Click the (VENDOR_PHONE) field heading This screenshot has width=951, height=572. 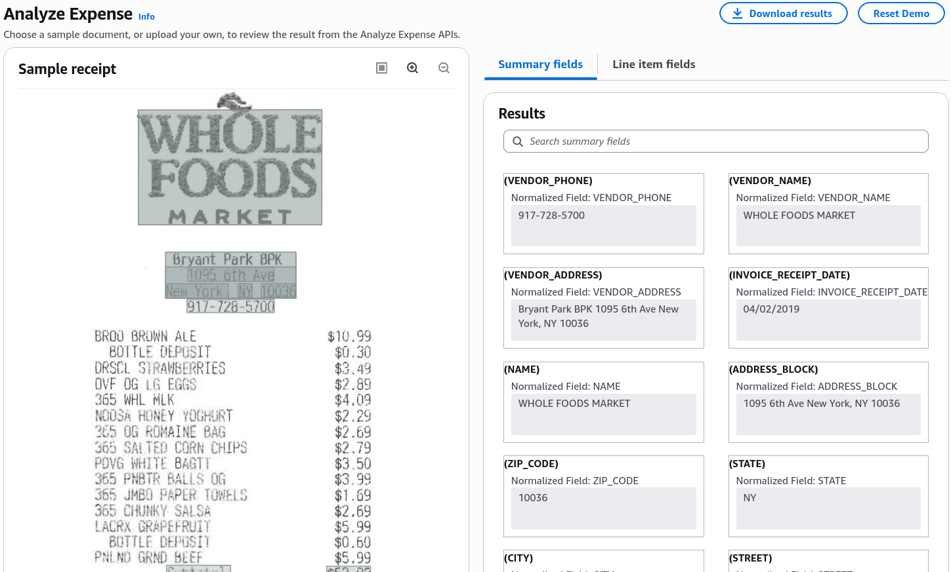coord(548,181)
